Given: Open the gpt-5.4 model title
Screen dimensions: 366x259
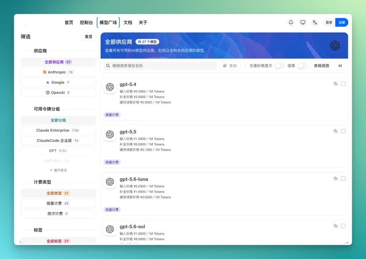Looking at the screenshot, I should pos(128,84).
